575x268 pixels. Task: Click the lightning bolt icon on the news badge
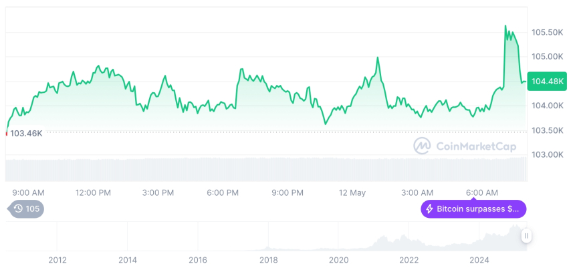[429, 209]
